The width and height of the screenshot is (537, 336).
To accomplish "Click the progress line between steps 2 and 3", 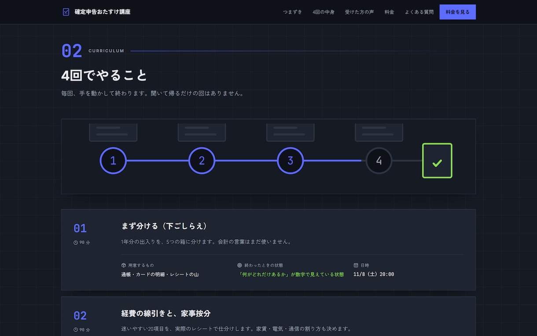I will pos(246,161).
